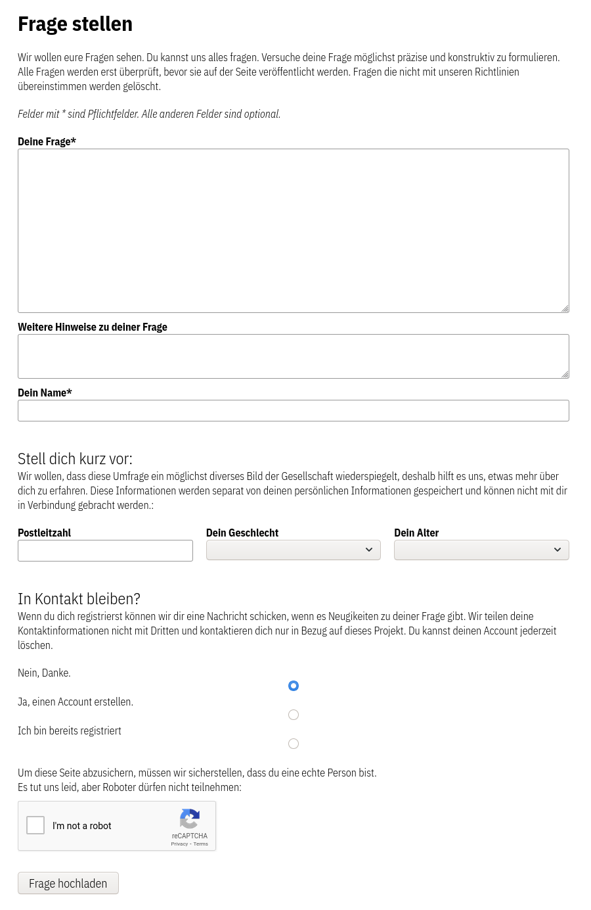
Task: Expand the "Dein Alter" dropdown
Action: tap(481, 550)
